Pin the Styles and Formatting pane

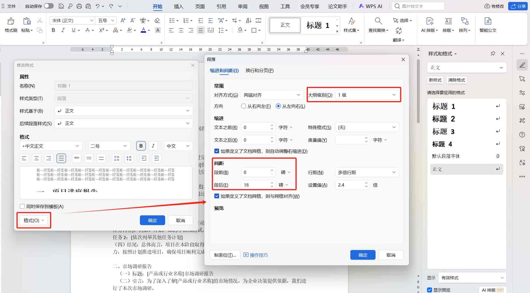493,54
